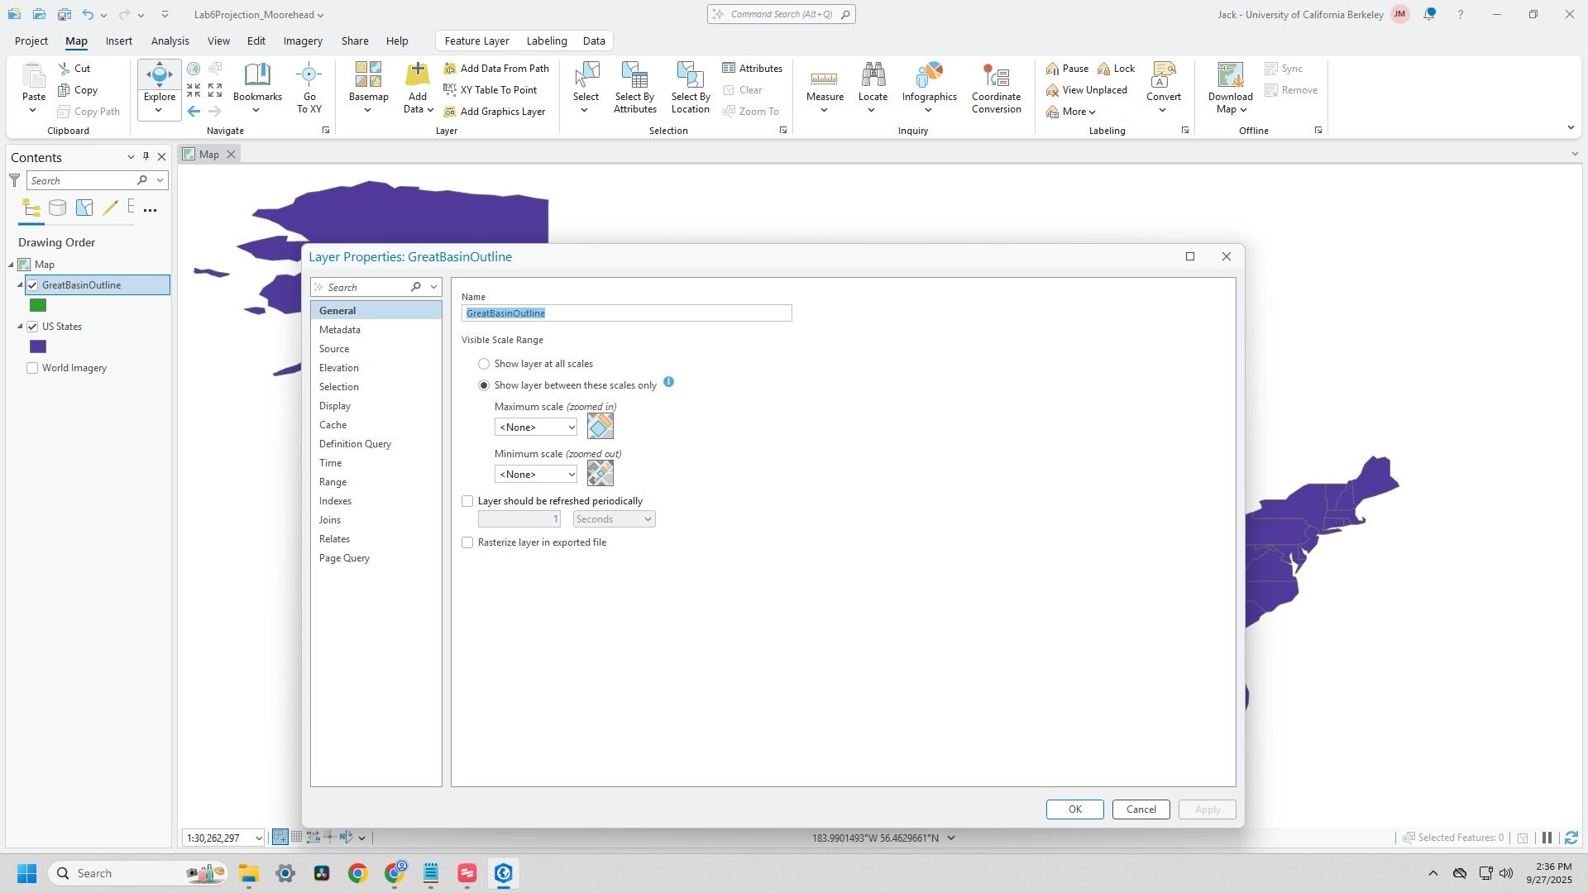The height and width of the screenshot is (893, 1588).
Task: Click the green GreatBasinOutline symbol swatch
Action: pos(38,306)
